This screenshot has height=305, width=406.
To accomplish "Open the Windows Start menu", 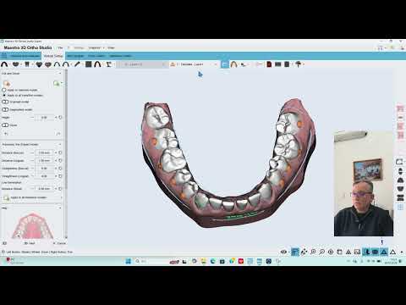I will (129, 261).
